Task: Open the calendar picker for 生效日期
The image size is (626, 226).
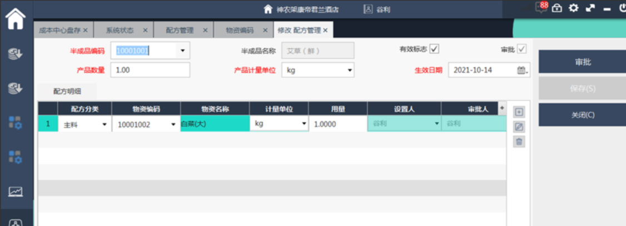Action: click(x=521, y=70)
